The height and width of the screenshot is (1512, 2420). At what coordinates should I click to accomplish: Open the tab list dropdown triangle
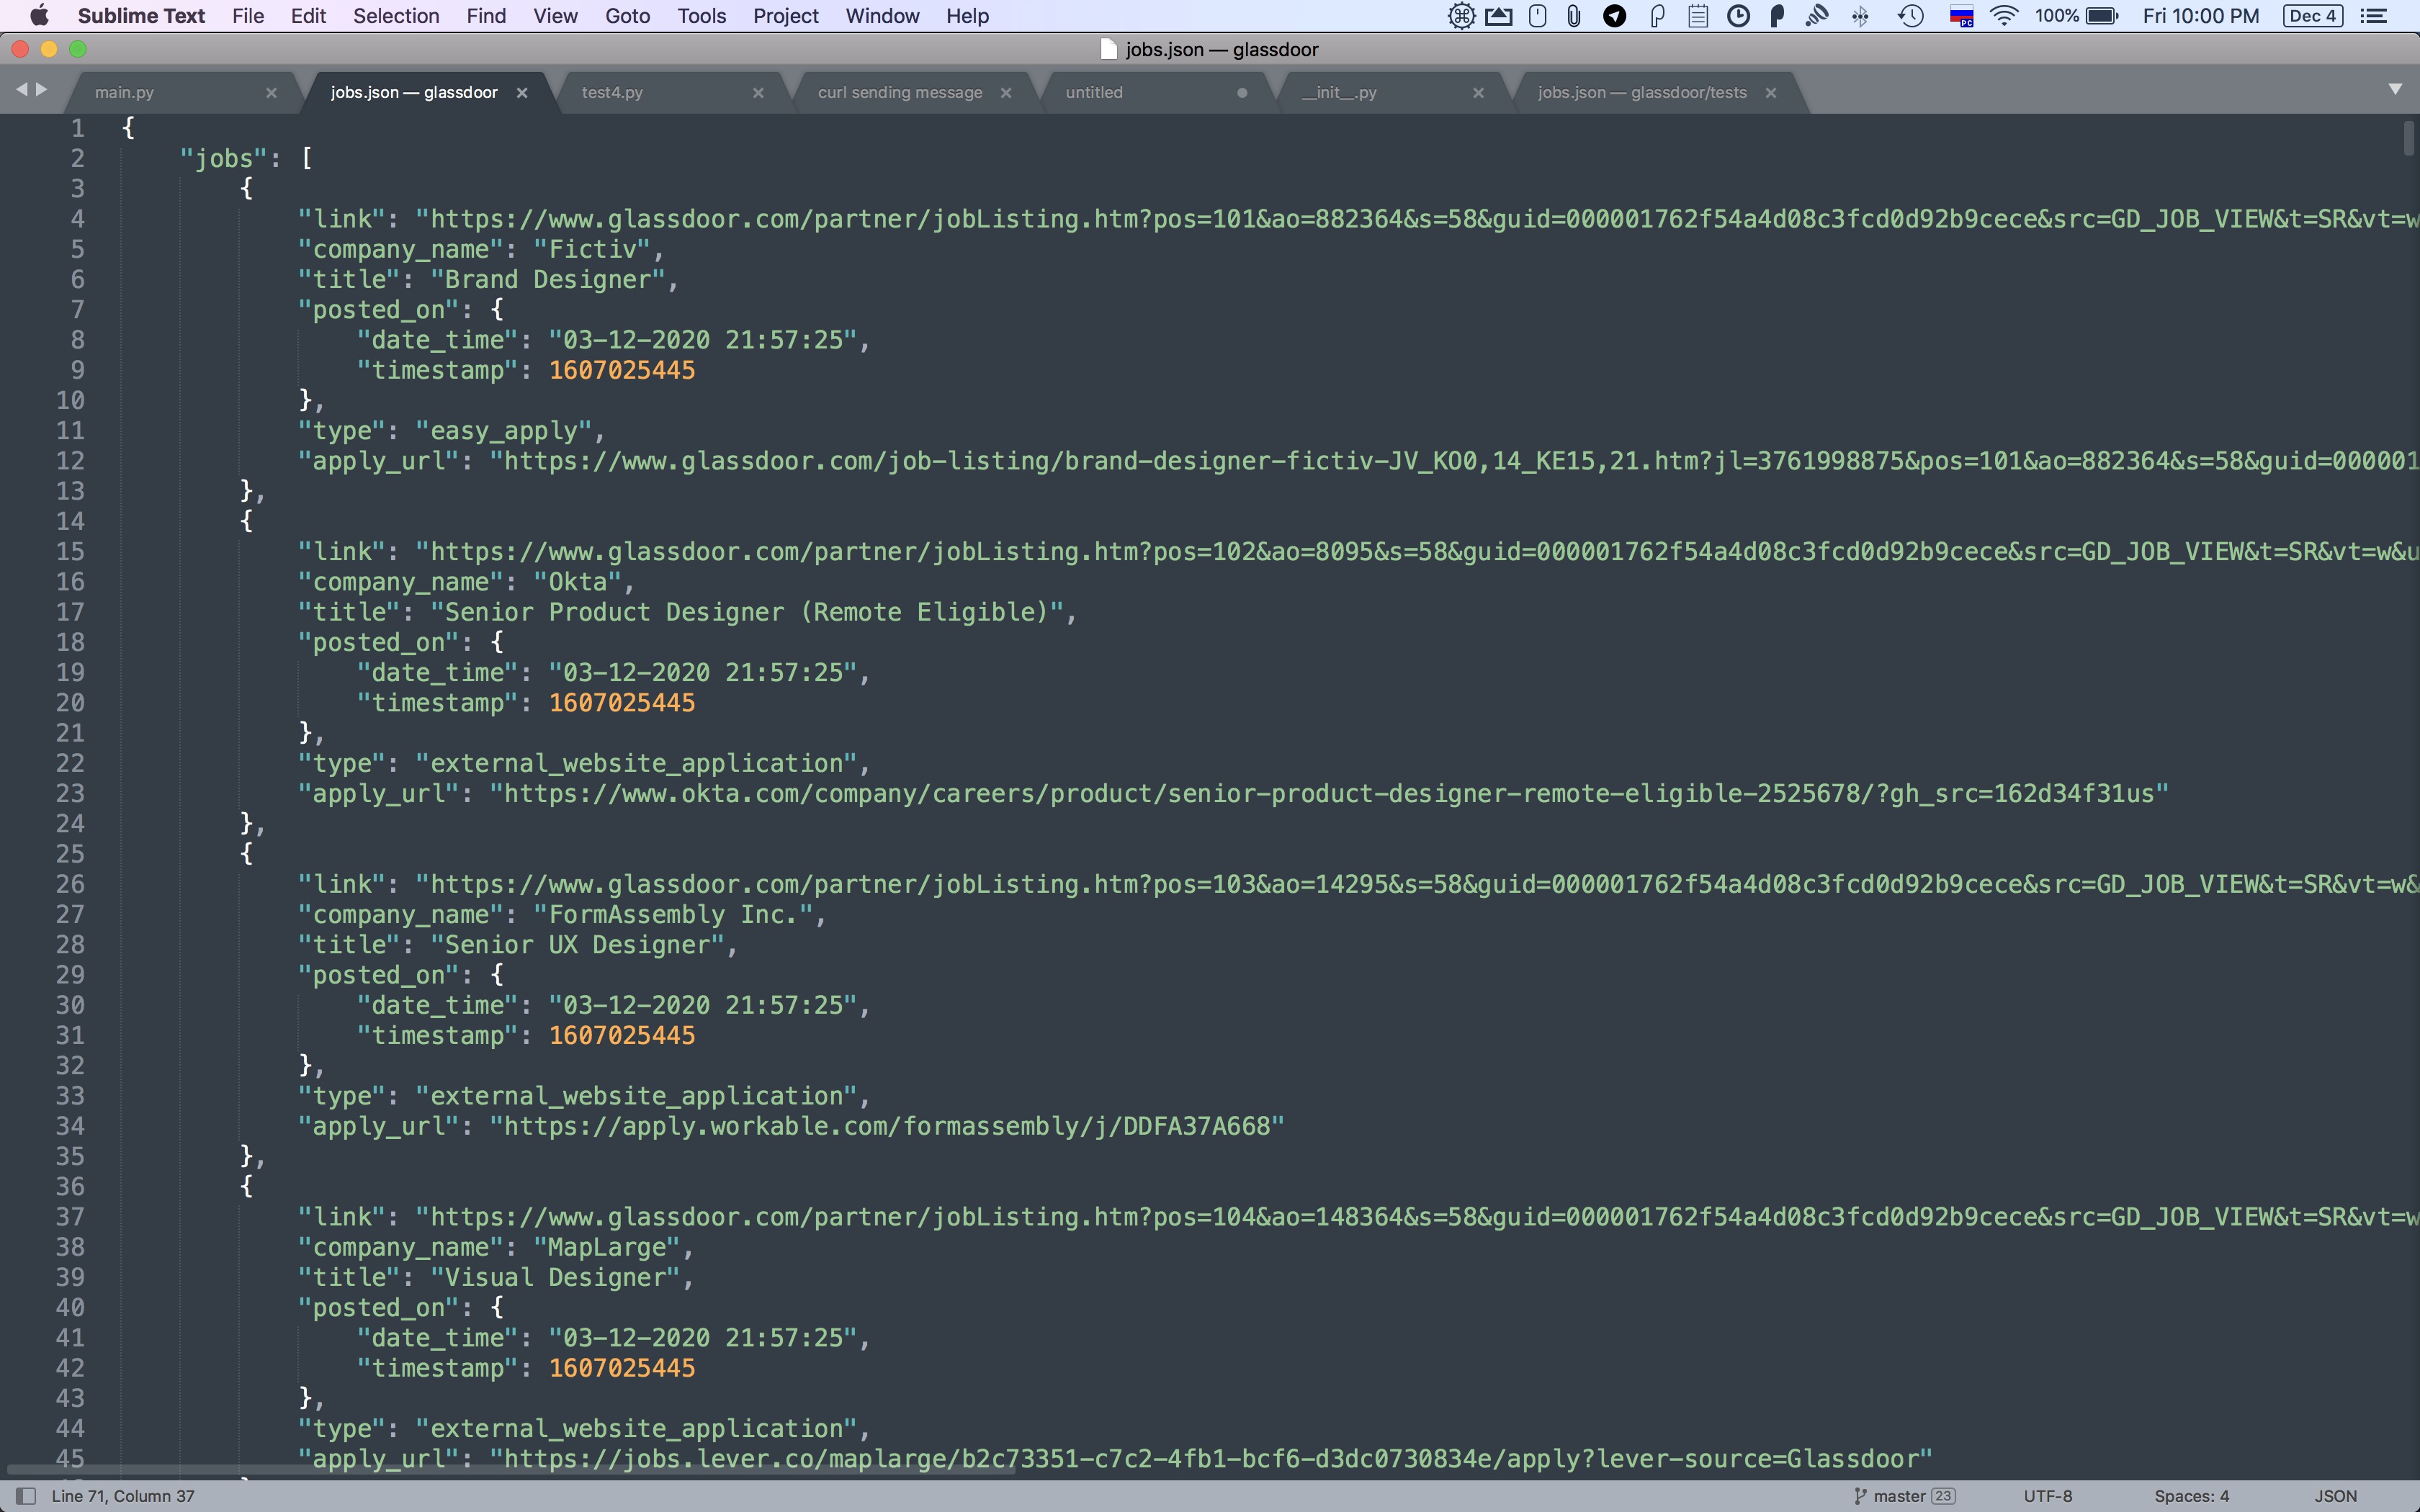[2395, 89]
